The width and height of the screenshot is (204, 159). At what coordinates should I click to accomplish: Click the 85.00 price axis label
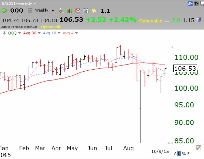184,141
